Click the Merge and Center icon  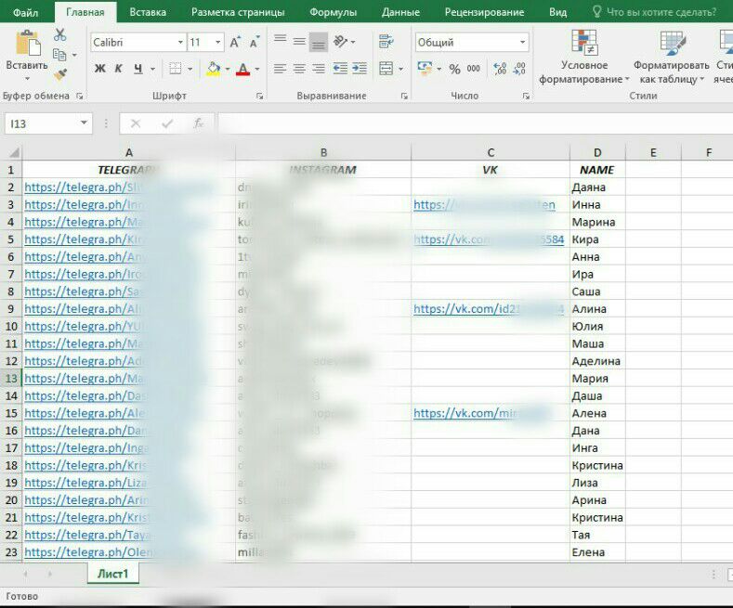pos(386,69)
